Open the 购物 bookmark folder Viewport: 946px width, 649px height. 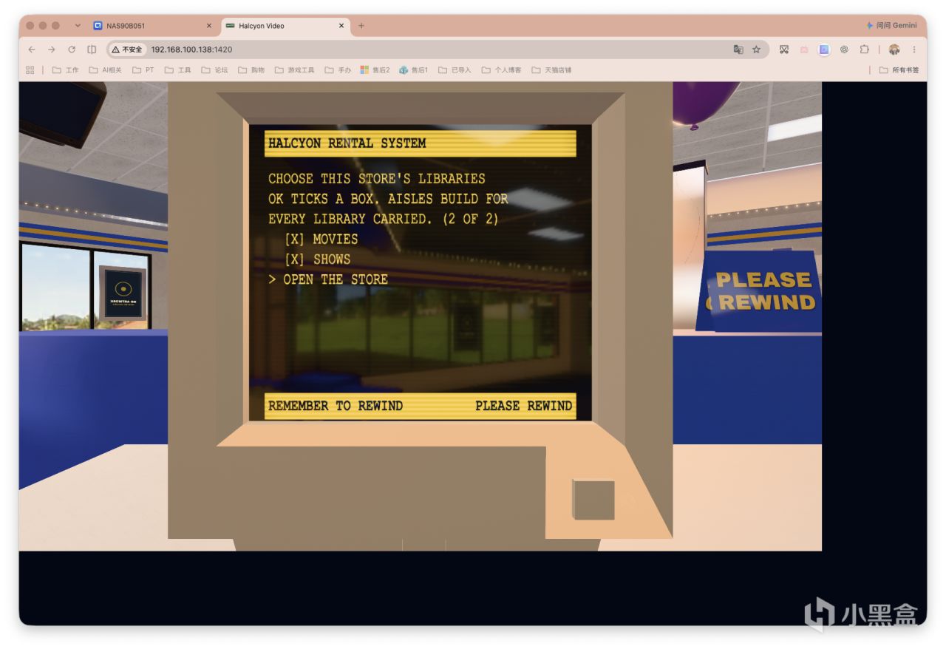pyautogui.click(x=251, y=70)
